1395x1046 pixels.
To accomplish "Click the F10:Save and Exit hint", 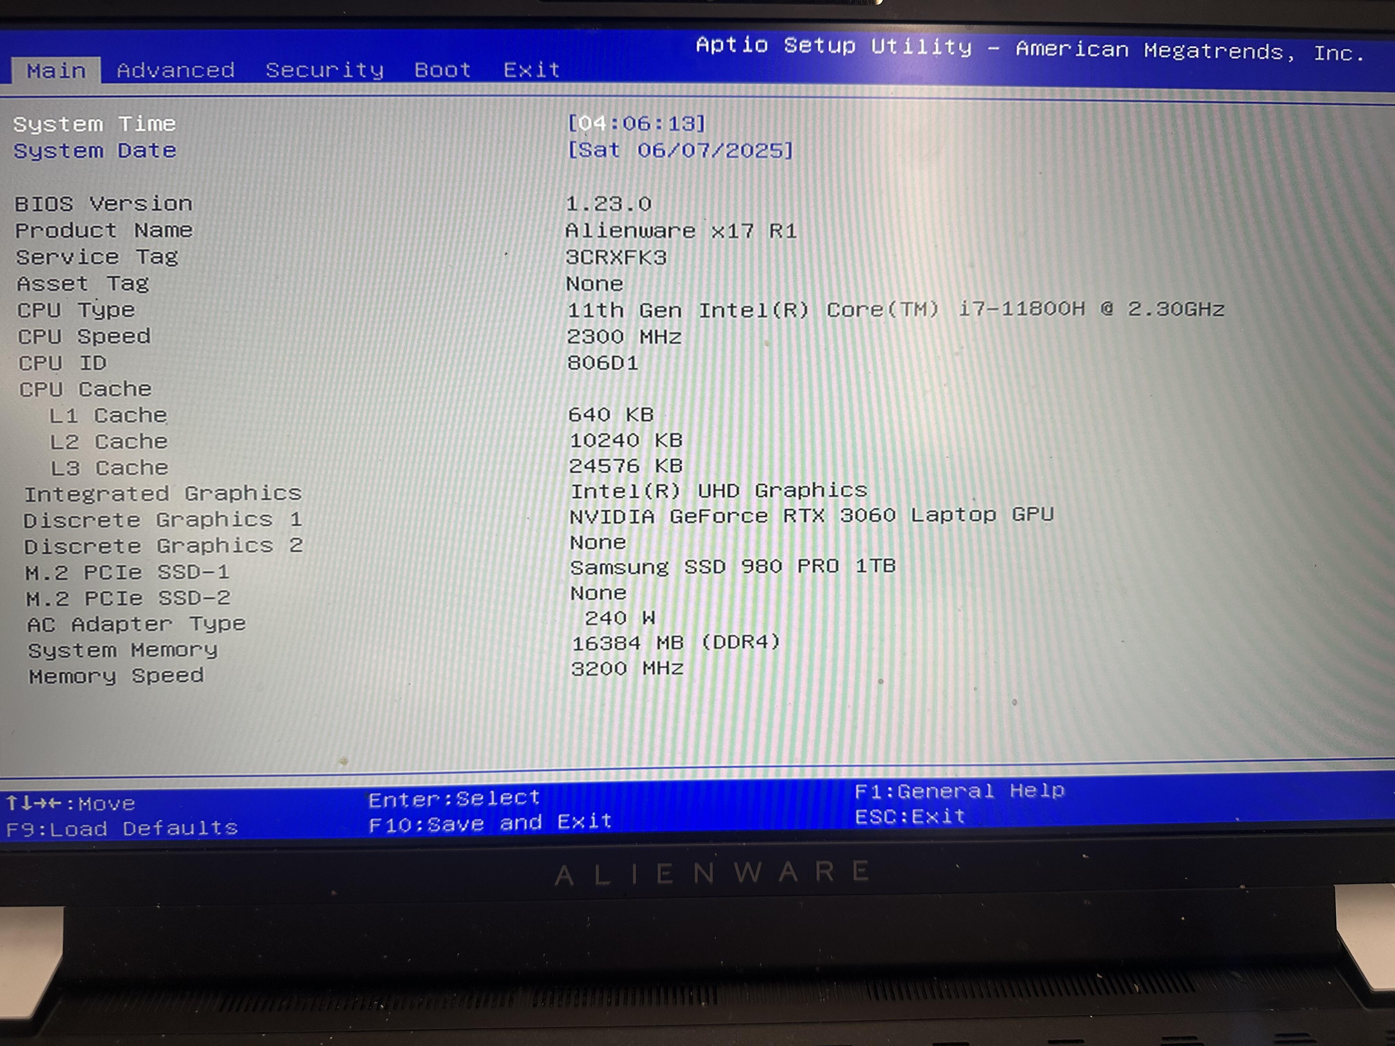I will 491,824.
